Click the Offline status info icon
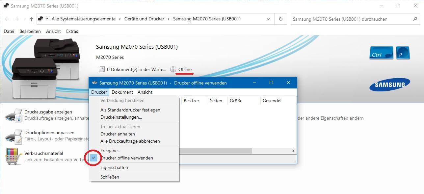The image size is (424, 194). (x=173, y=69)
